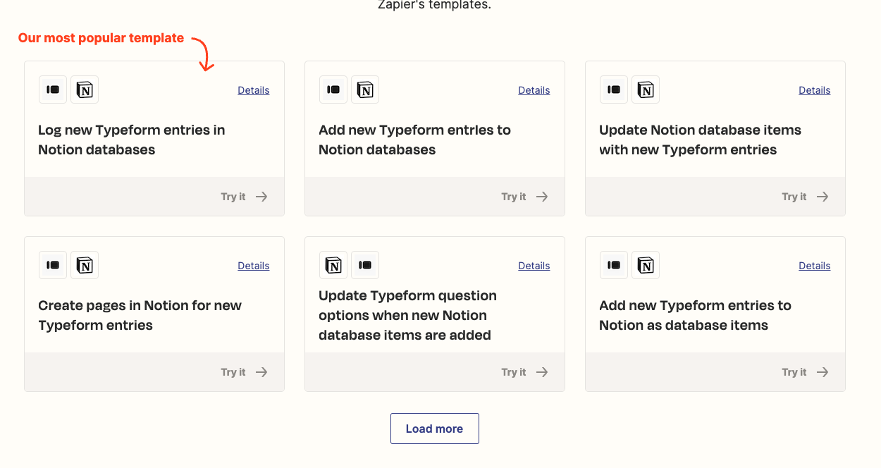Click the Notion icon on 'Log new Typeform entries' card
The height and width of the screenshot is (468, 881).
coord(85,90)
